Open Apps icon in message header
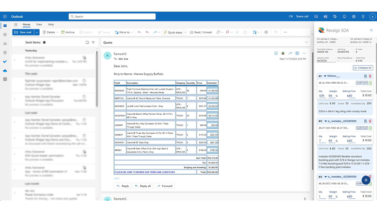The height and width of the screenshot is (212, 377). [x=297, y=53]
